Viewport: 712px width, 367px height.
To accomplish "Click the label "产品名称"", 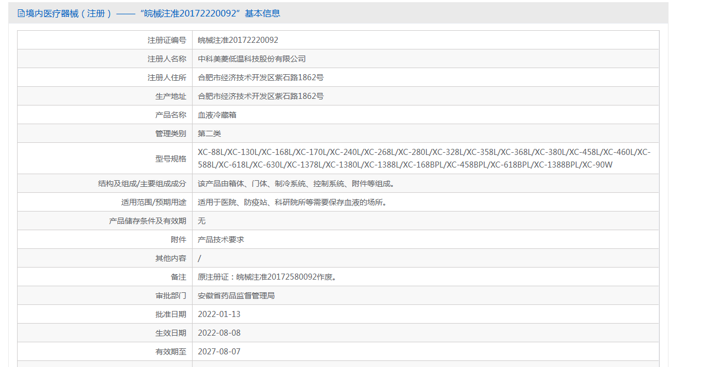I will click(171, 115).
